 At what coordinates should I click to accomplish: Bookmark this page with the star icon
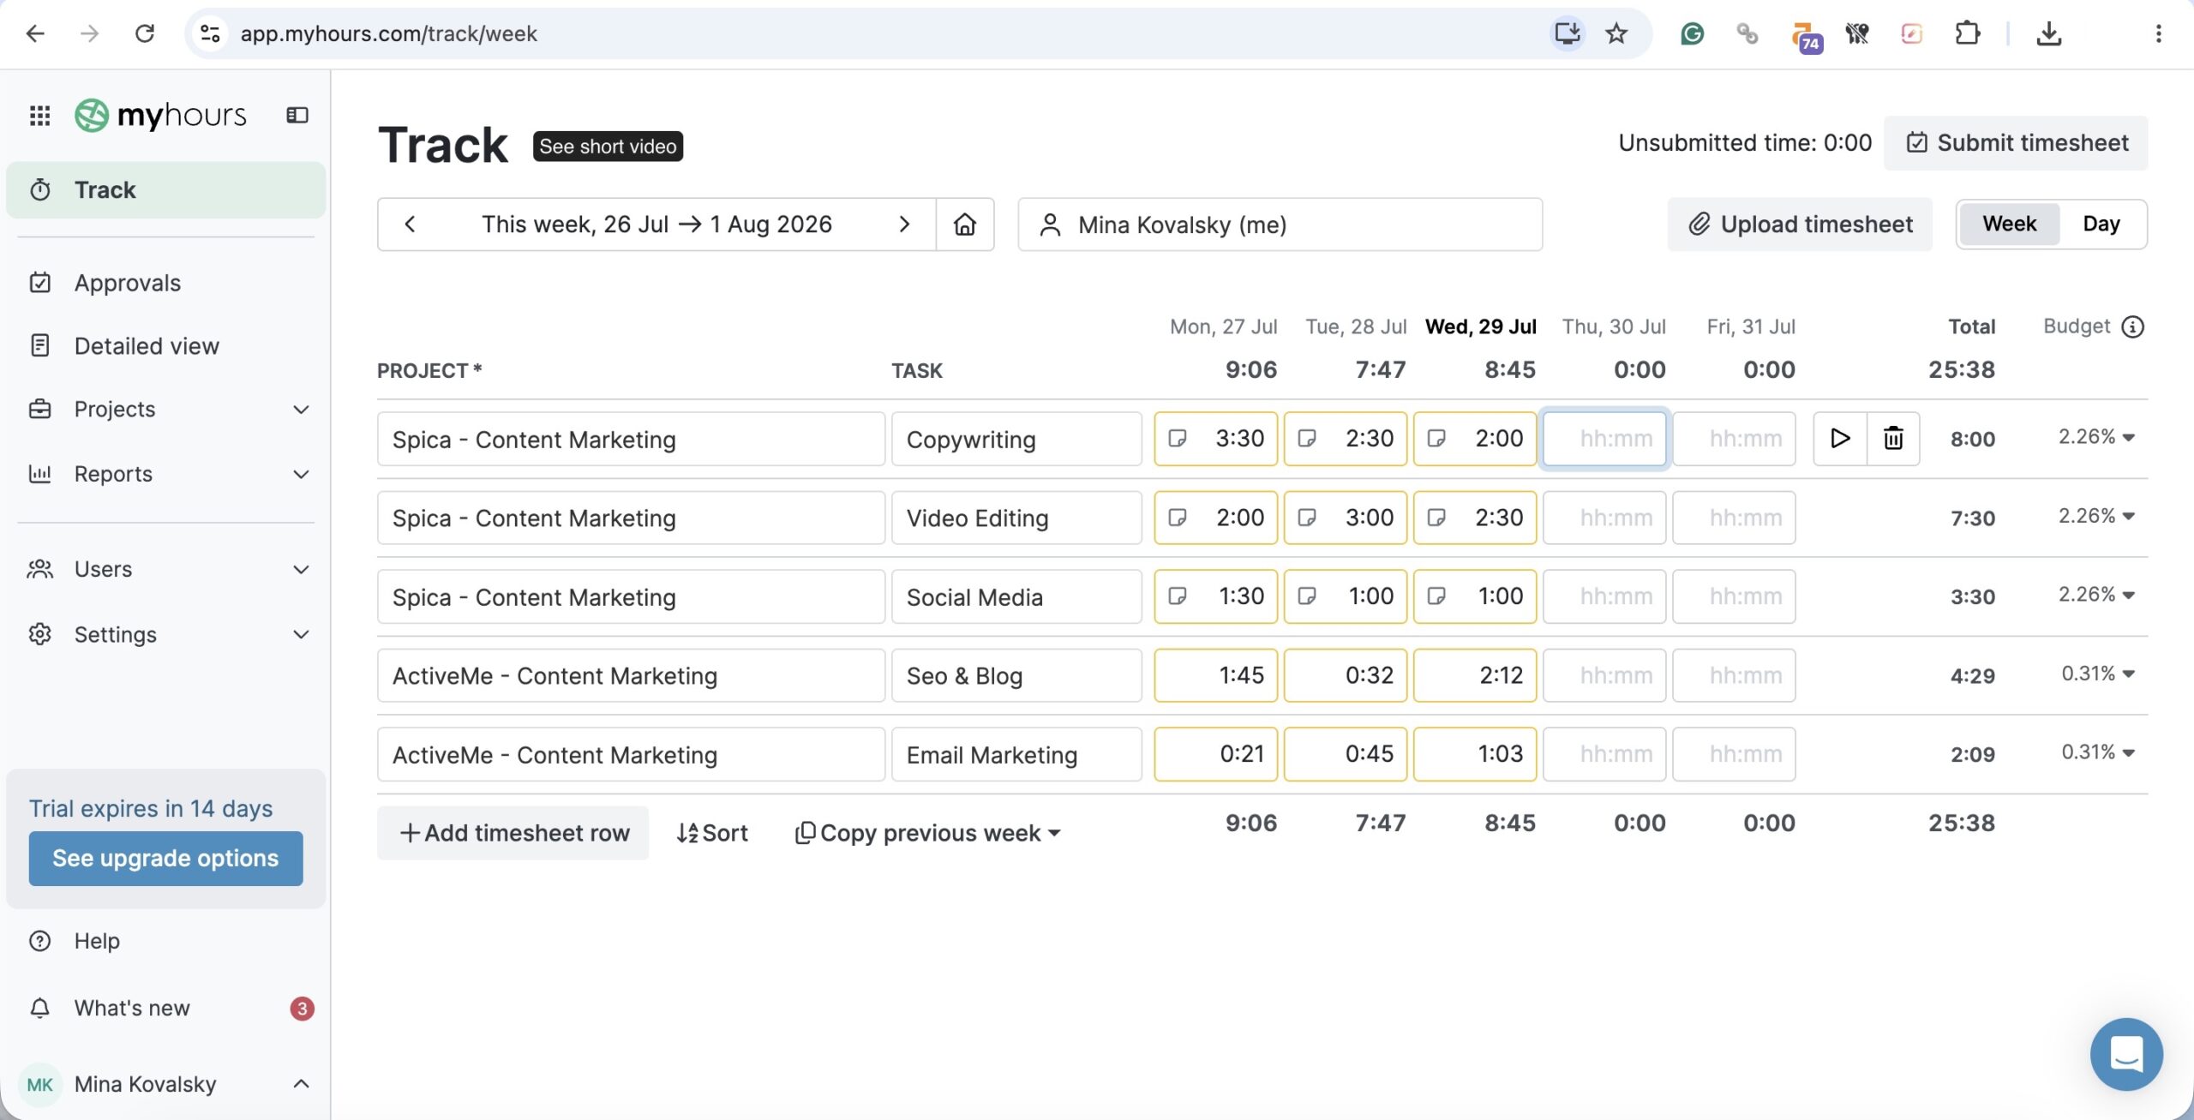coord(1616,33)
